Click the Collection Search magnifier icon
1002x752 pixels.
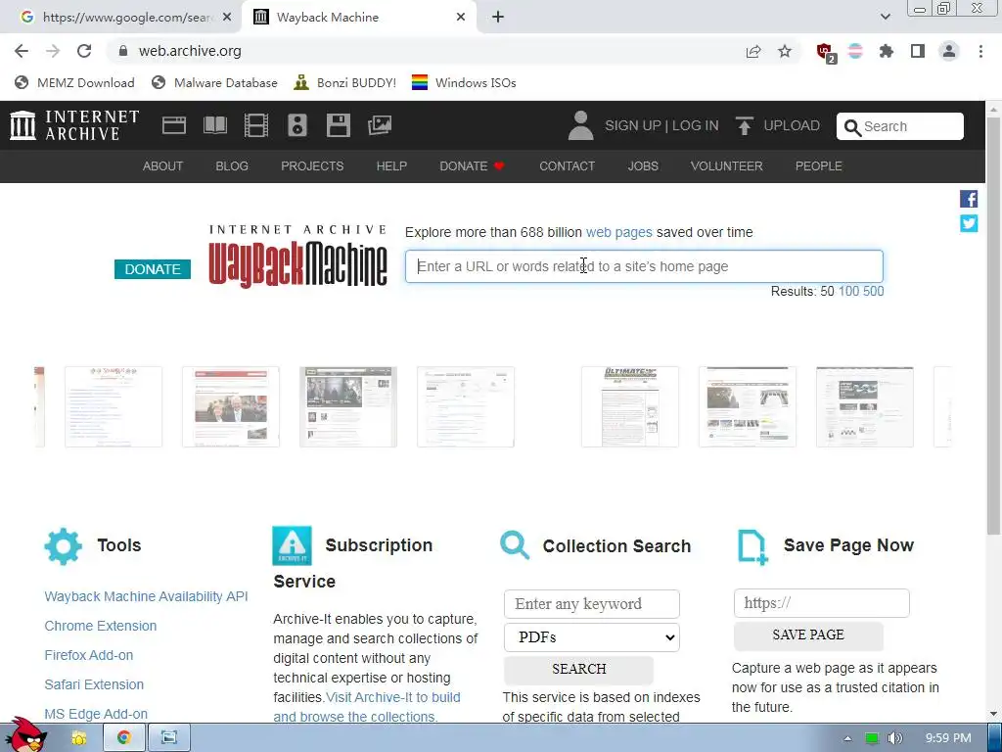point(515,545)
